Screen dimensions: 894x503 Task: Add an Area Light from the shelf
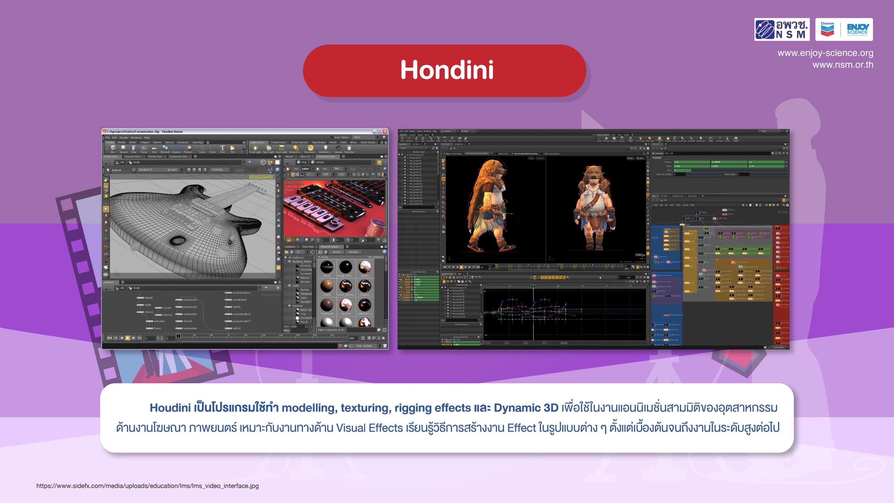pyautogui.click(x=281, y=148)
